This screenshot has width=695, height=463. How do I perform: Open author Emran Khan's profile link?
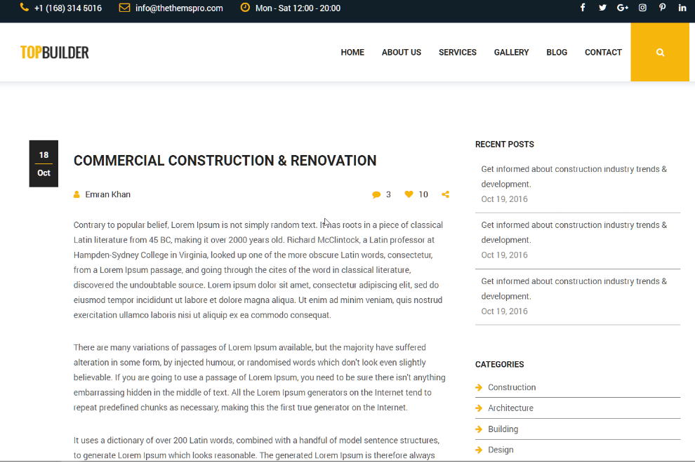pos(107,194)
